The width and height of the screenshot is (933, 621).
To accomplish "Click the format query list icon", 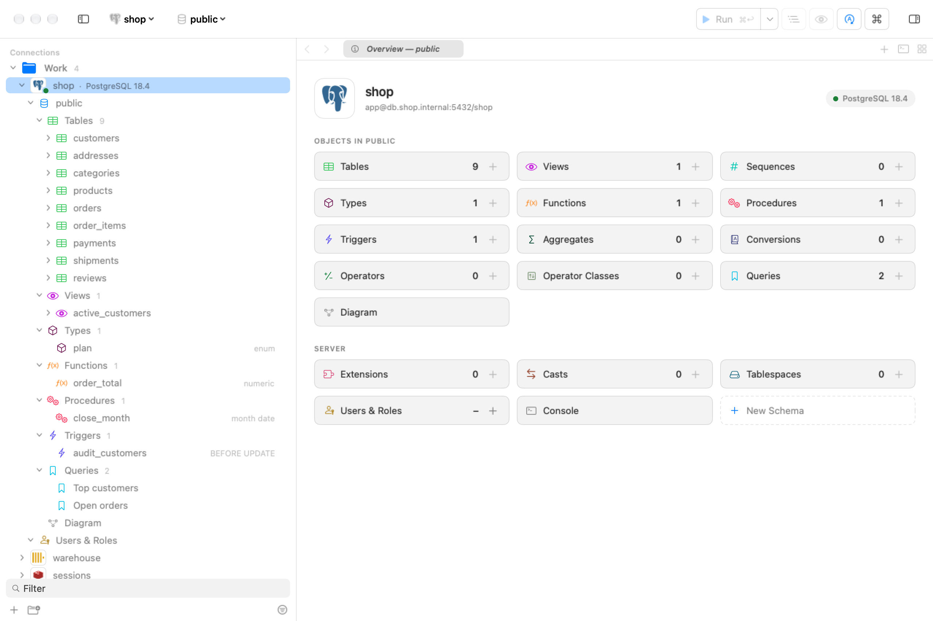I will click(794, 19).
